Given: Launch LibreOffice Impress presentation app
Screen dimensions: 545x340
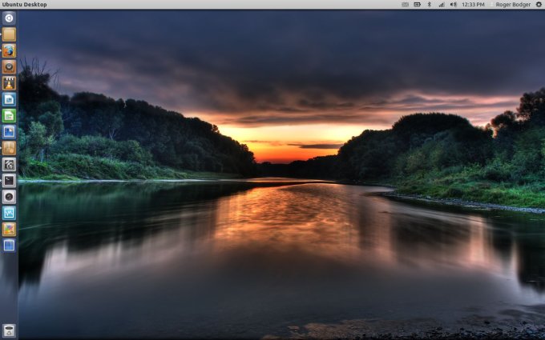Looking at the screenshot, I should 9,132.
